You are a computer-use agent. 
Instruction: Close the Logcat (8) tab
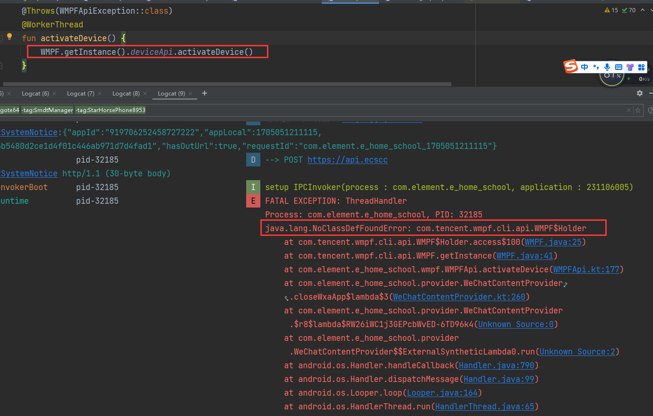coord(145,94)
